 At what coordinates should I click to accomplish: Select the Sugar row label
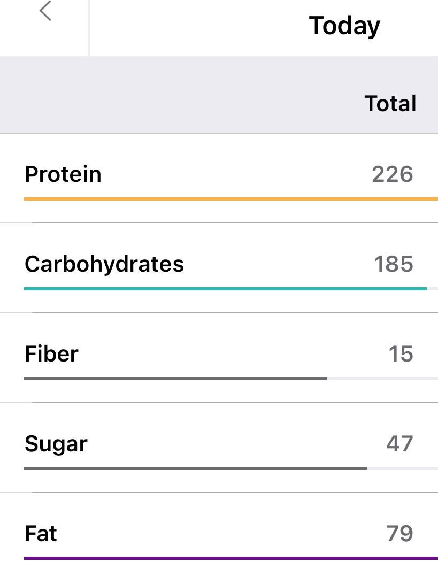pos(56,444)
